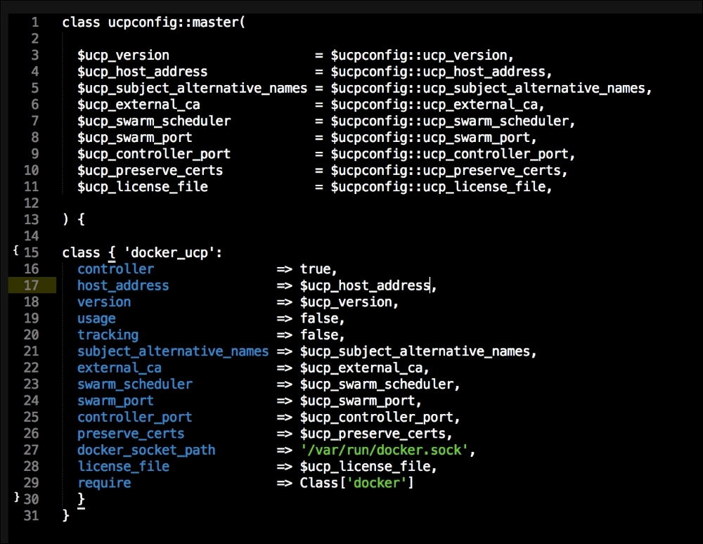
Task: Place cursor on 'class ucpconfig::master(' text
Action: 153,22
